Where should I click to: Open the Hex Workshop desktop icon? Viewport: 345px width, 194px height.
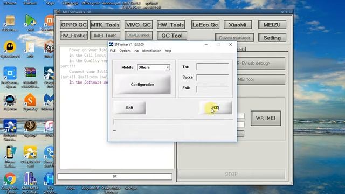click(x=49, y=183)
